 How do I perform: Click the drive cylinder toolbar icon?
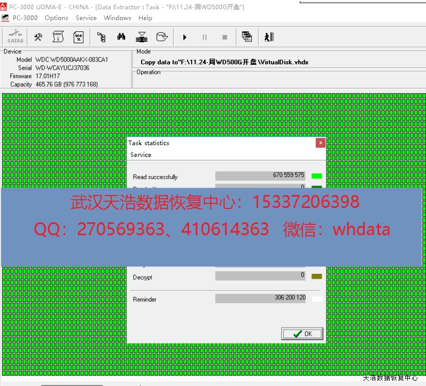(x=161, y=37)
